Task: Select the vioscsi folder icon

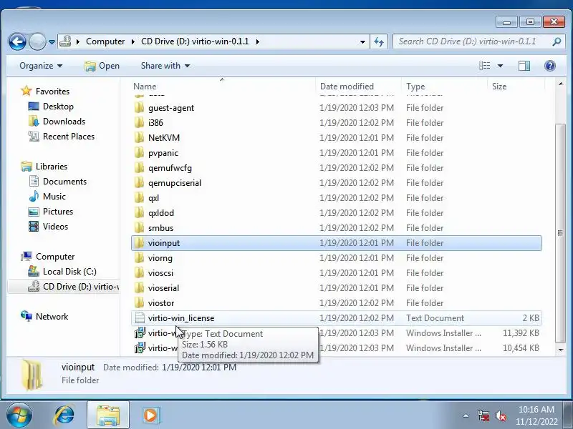Action: [139, 273]
